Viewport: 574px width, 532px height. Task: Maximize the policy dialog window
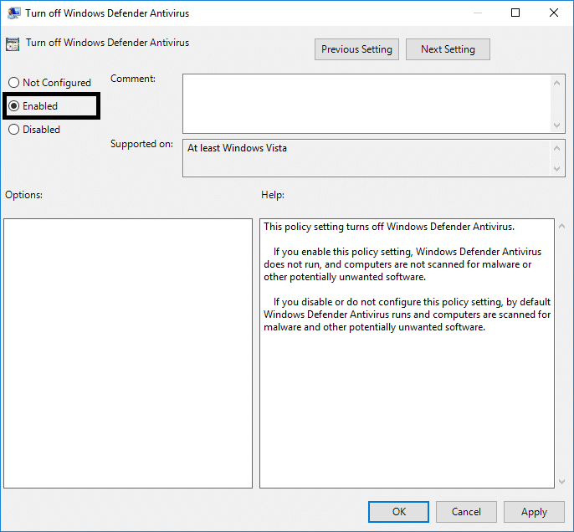[515, 13]
